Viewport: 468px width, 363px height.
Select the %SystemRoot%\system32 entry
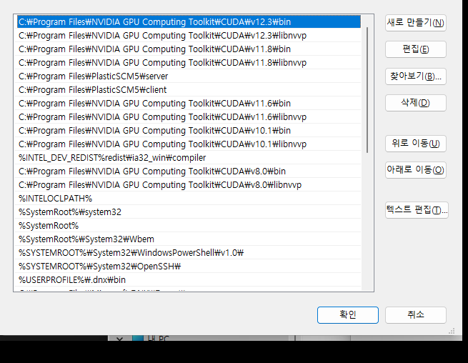[189, 212]
